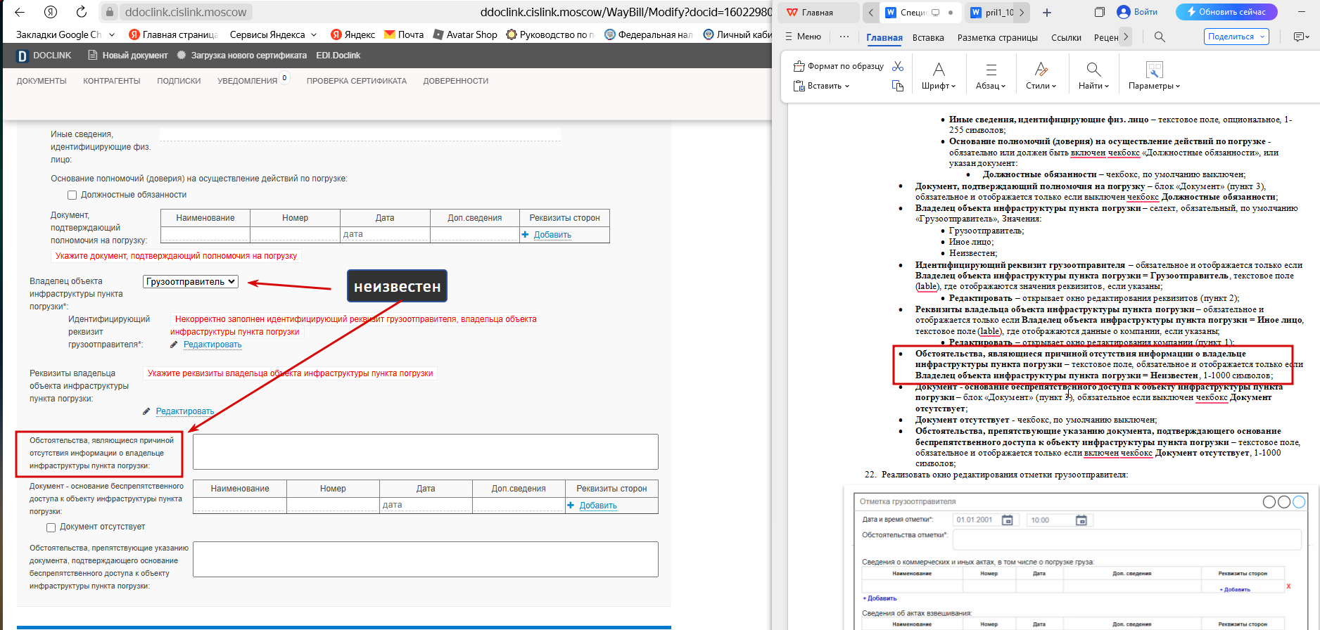The height and width of the screenshot is (630, 1320).
Task: Click the Иные сведения text field
Action: (360, 134)
